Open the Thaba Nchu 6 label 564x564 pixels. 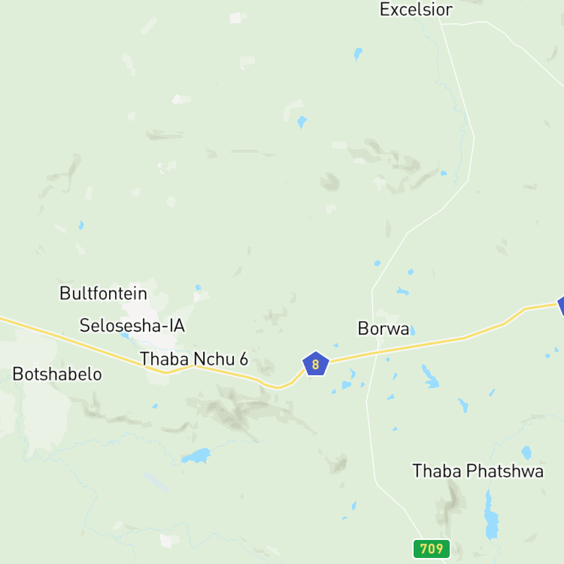click(194, 359)
